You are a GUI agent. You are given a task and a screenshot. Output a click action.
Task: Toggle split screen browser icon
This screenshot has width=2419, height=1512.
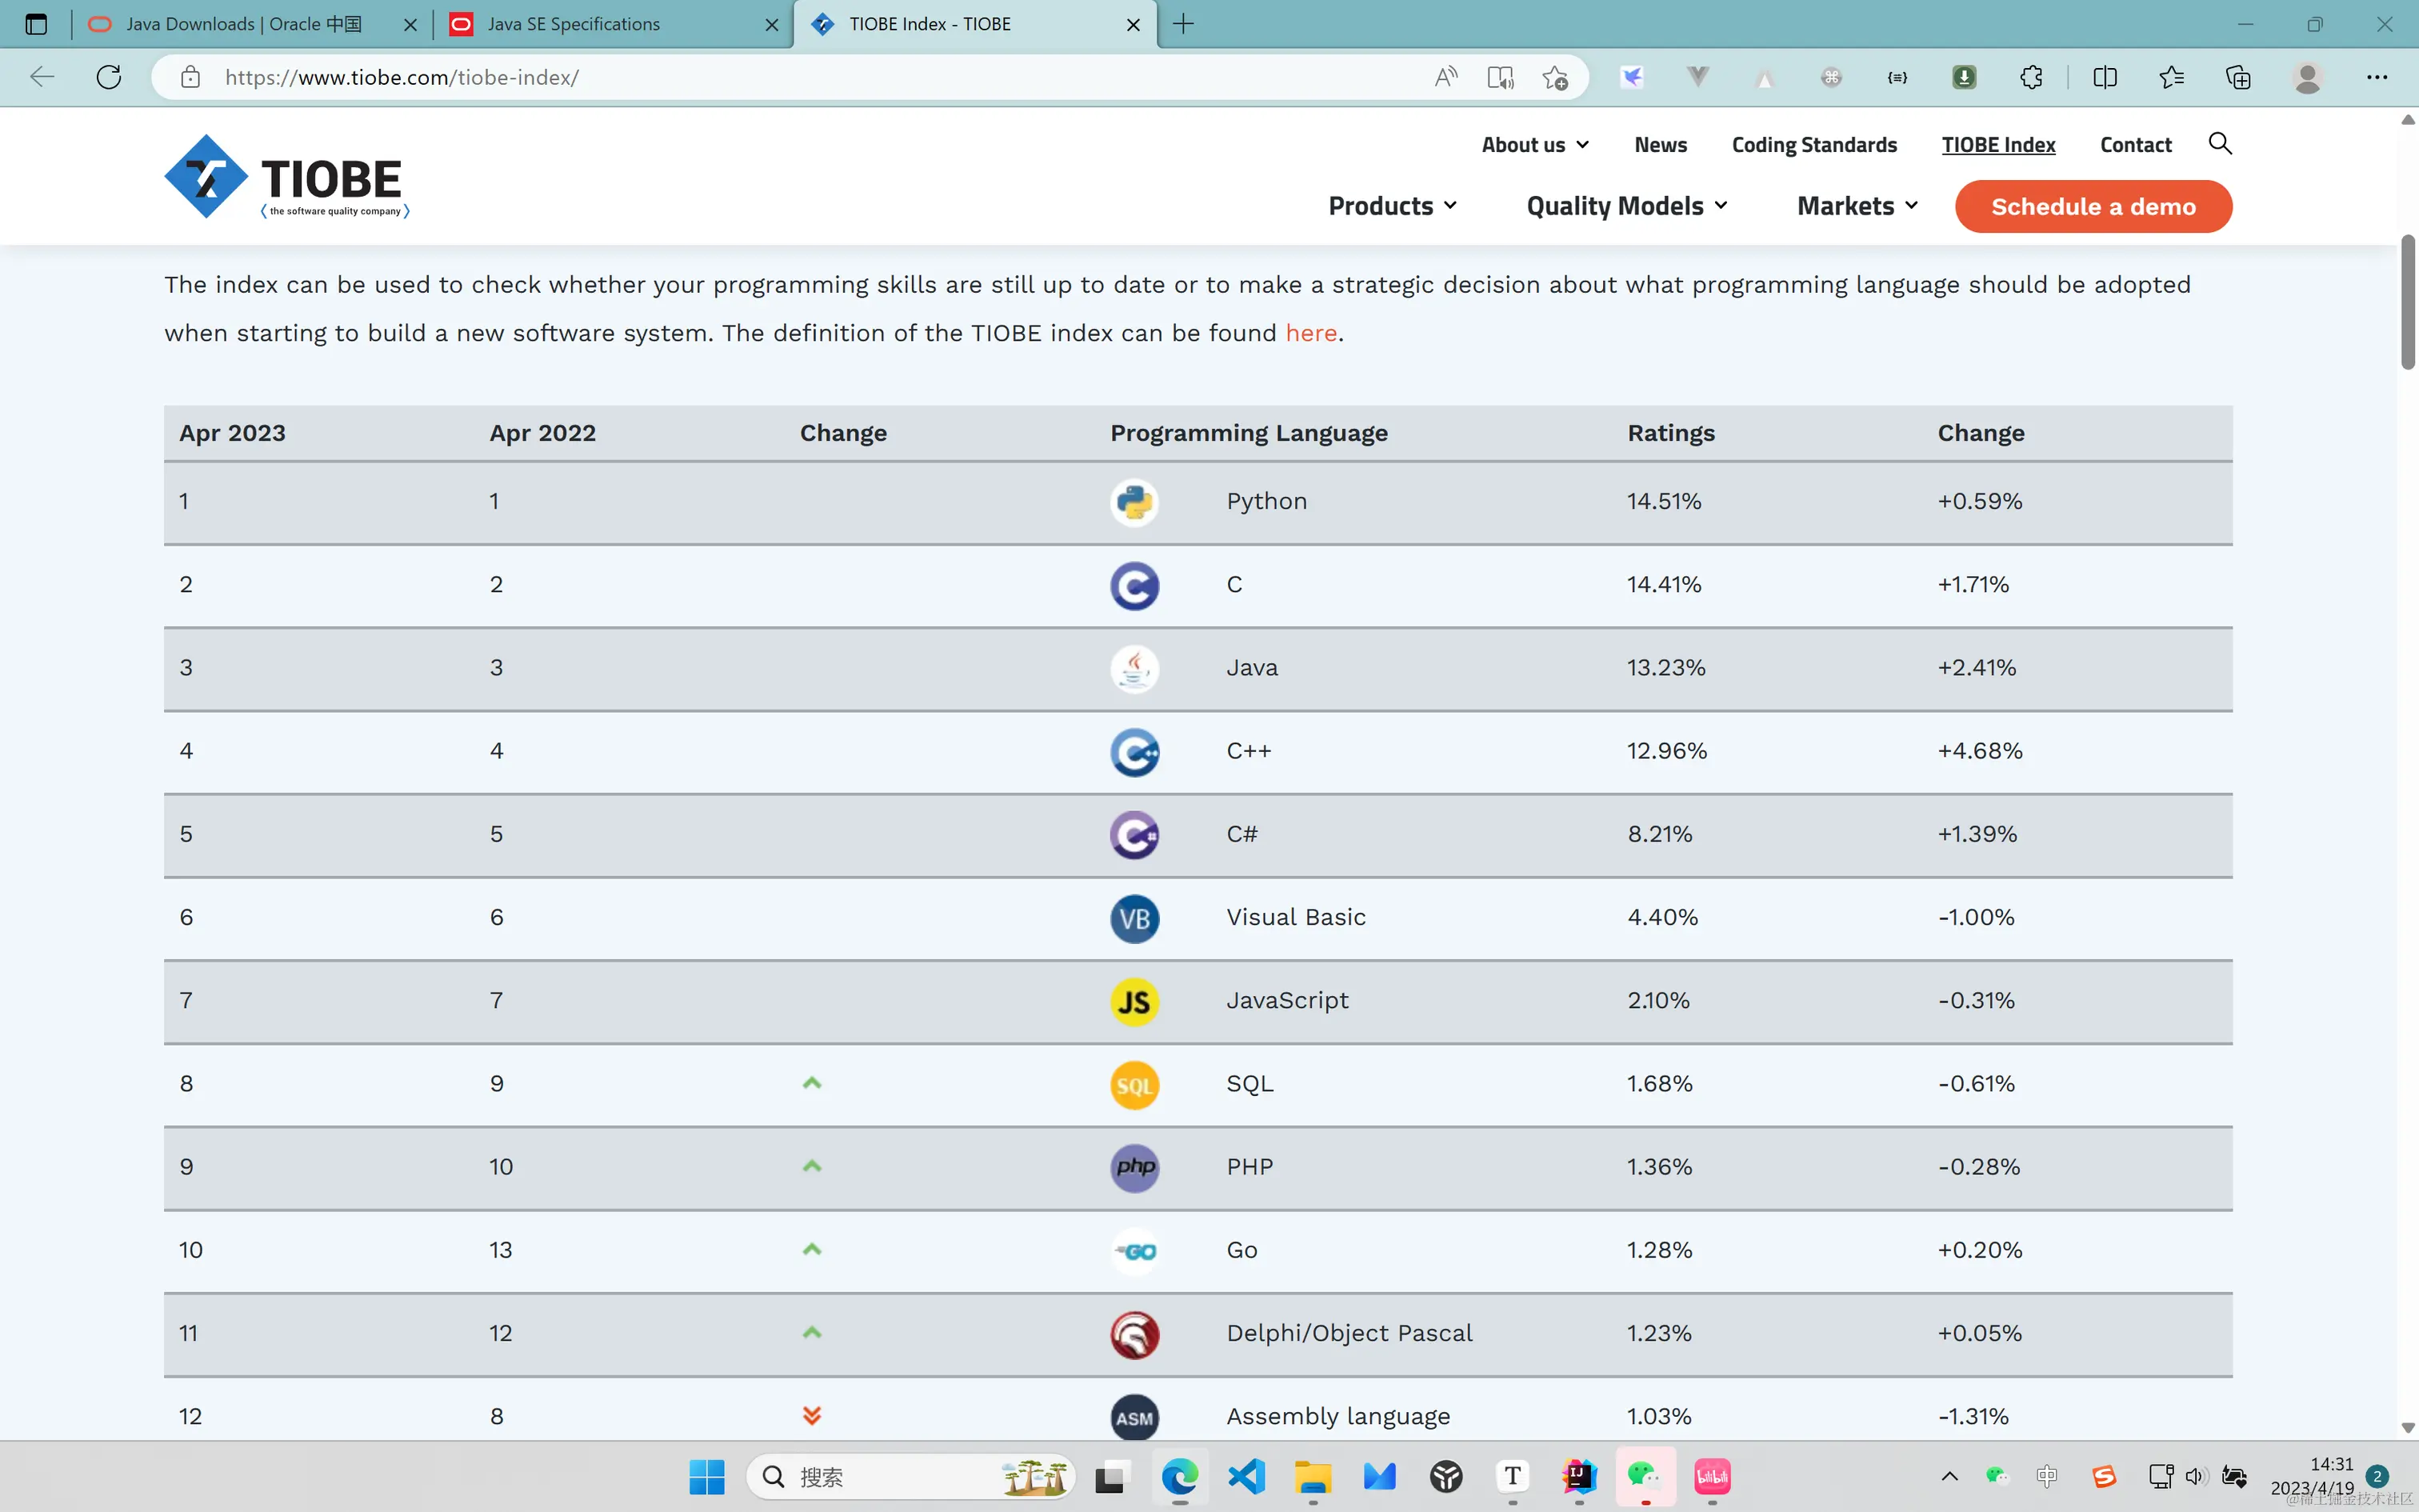pos(2104,77)
